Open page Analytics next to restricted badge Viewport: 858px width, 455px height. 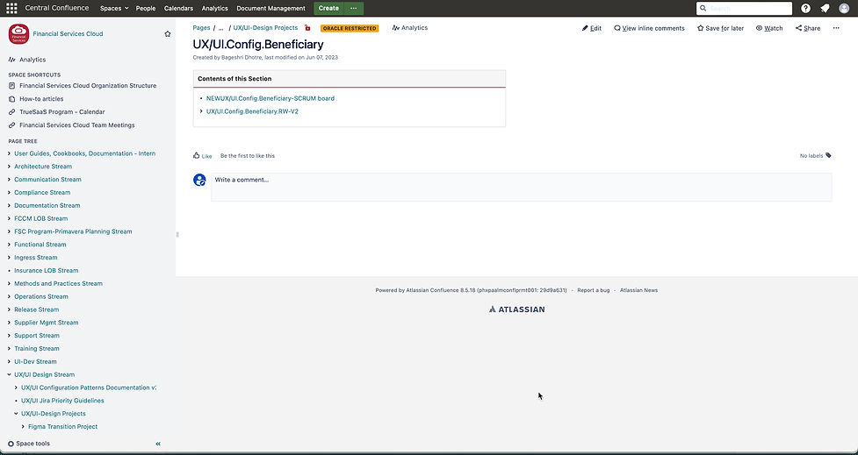410,28
